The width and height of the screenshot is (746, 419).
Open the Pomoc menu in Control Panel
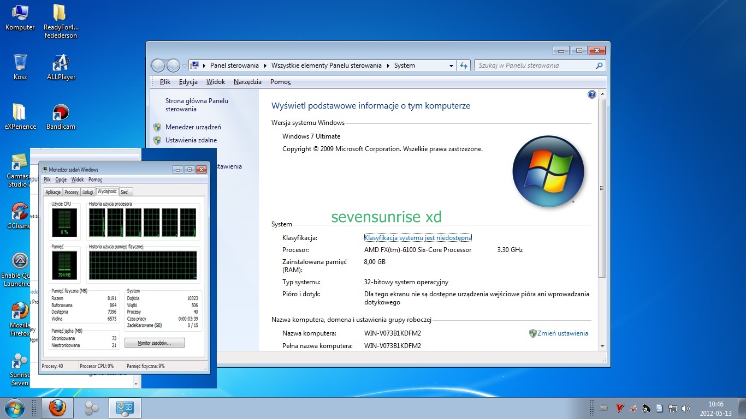(281, 82)
